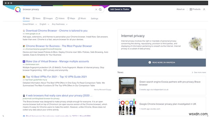Image resolution: width=211 pixels, height=117 pixels.
Task: Click the Internet privacy network graph image
Action: (196, 44)
